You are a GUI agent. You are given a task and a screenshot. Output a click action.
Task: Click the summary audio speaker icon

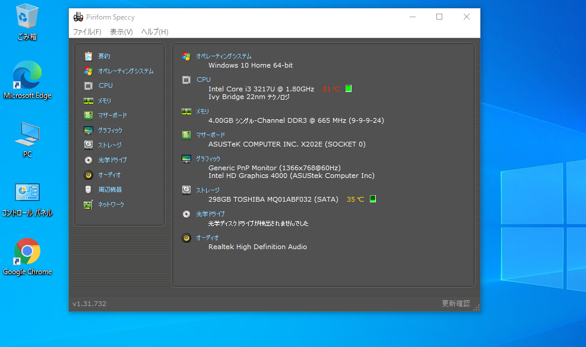(x=186, y=238)
